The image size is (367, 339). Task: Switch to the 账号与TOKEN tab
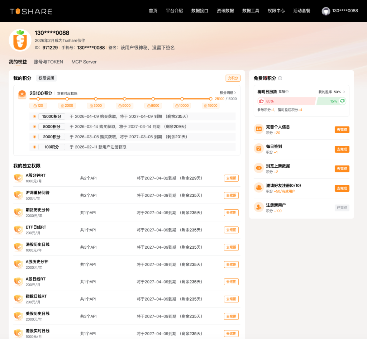48,62
